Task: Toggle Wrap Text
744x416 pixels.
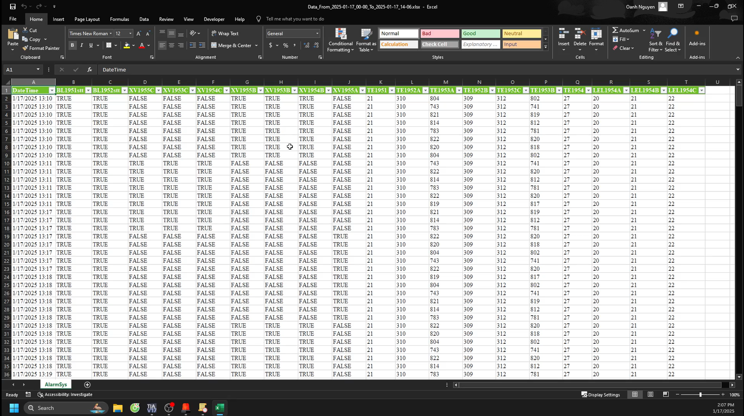Action: pos(225,34)
